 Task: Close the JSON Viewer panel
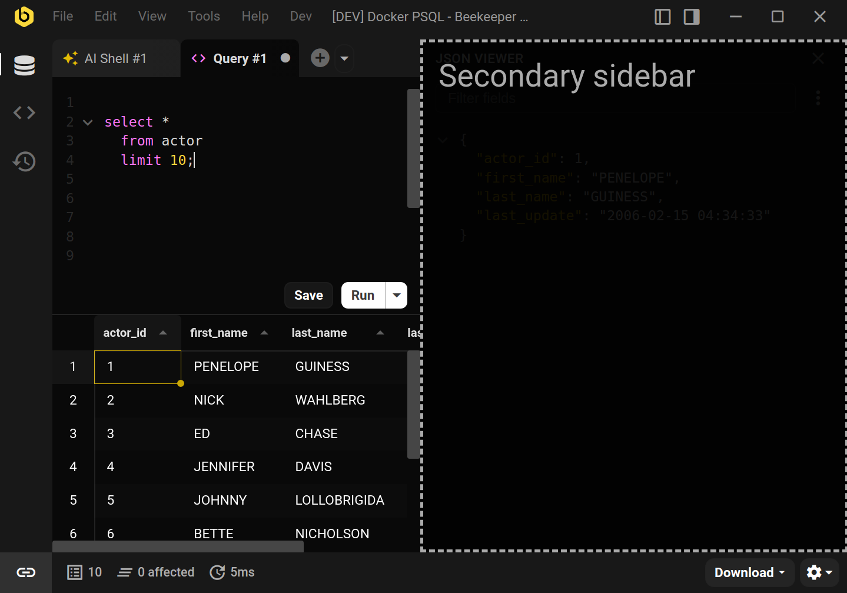818,58
